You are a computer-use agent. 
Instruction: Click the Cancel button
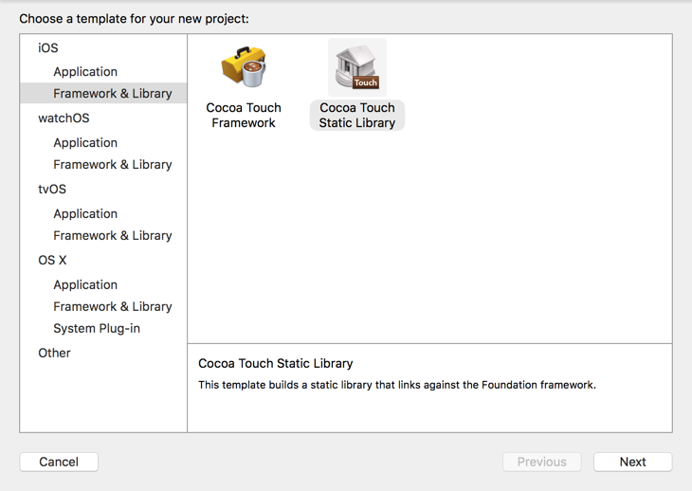(x=59, y=462)
